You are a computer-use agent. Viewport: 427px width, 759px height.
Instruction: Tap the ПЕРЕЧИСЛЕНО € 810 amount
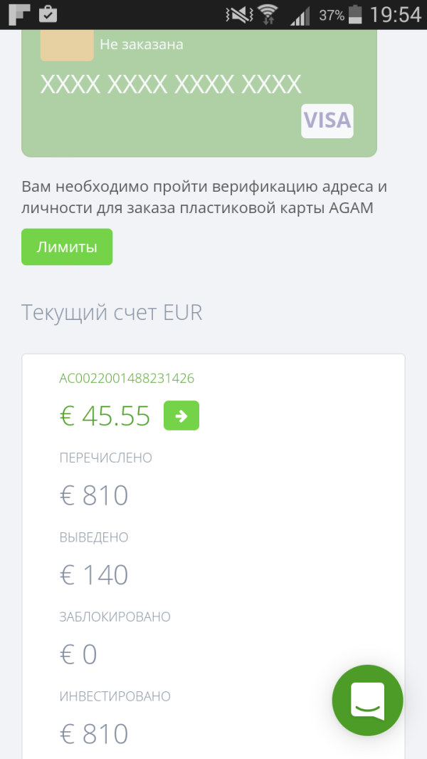pyautogui.click(x=94, y=495)
